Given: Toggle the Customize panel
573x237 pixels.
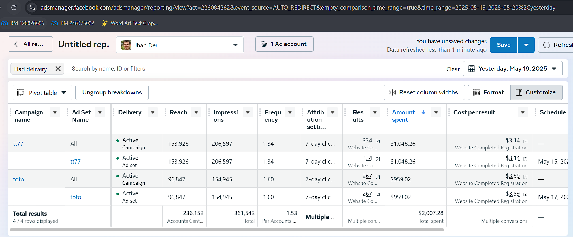Looking at the screenshot, I should tap(536, 92).
